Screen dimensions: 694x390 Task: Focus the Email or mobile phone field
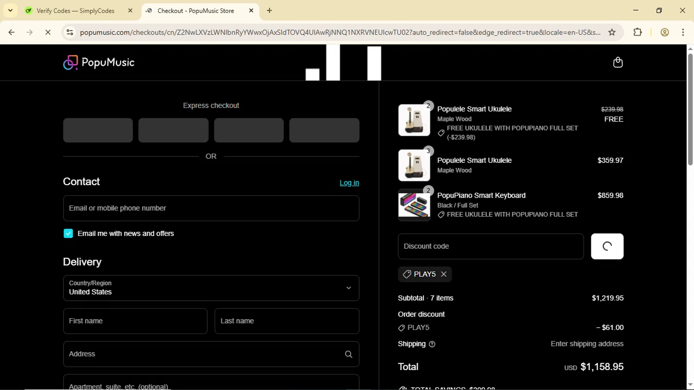[x=211, y=208]
